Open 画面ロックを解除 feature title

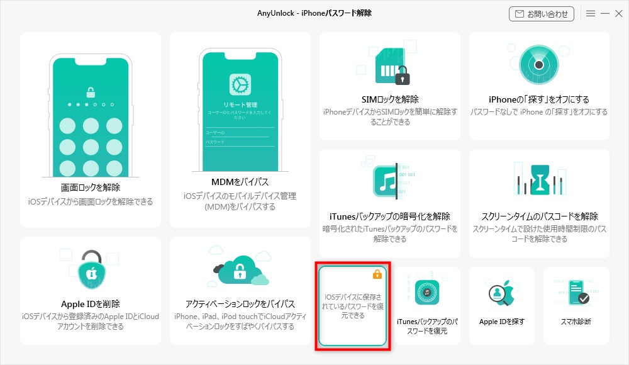pos(91,188)
